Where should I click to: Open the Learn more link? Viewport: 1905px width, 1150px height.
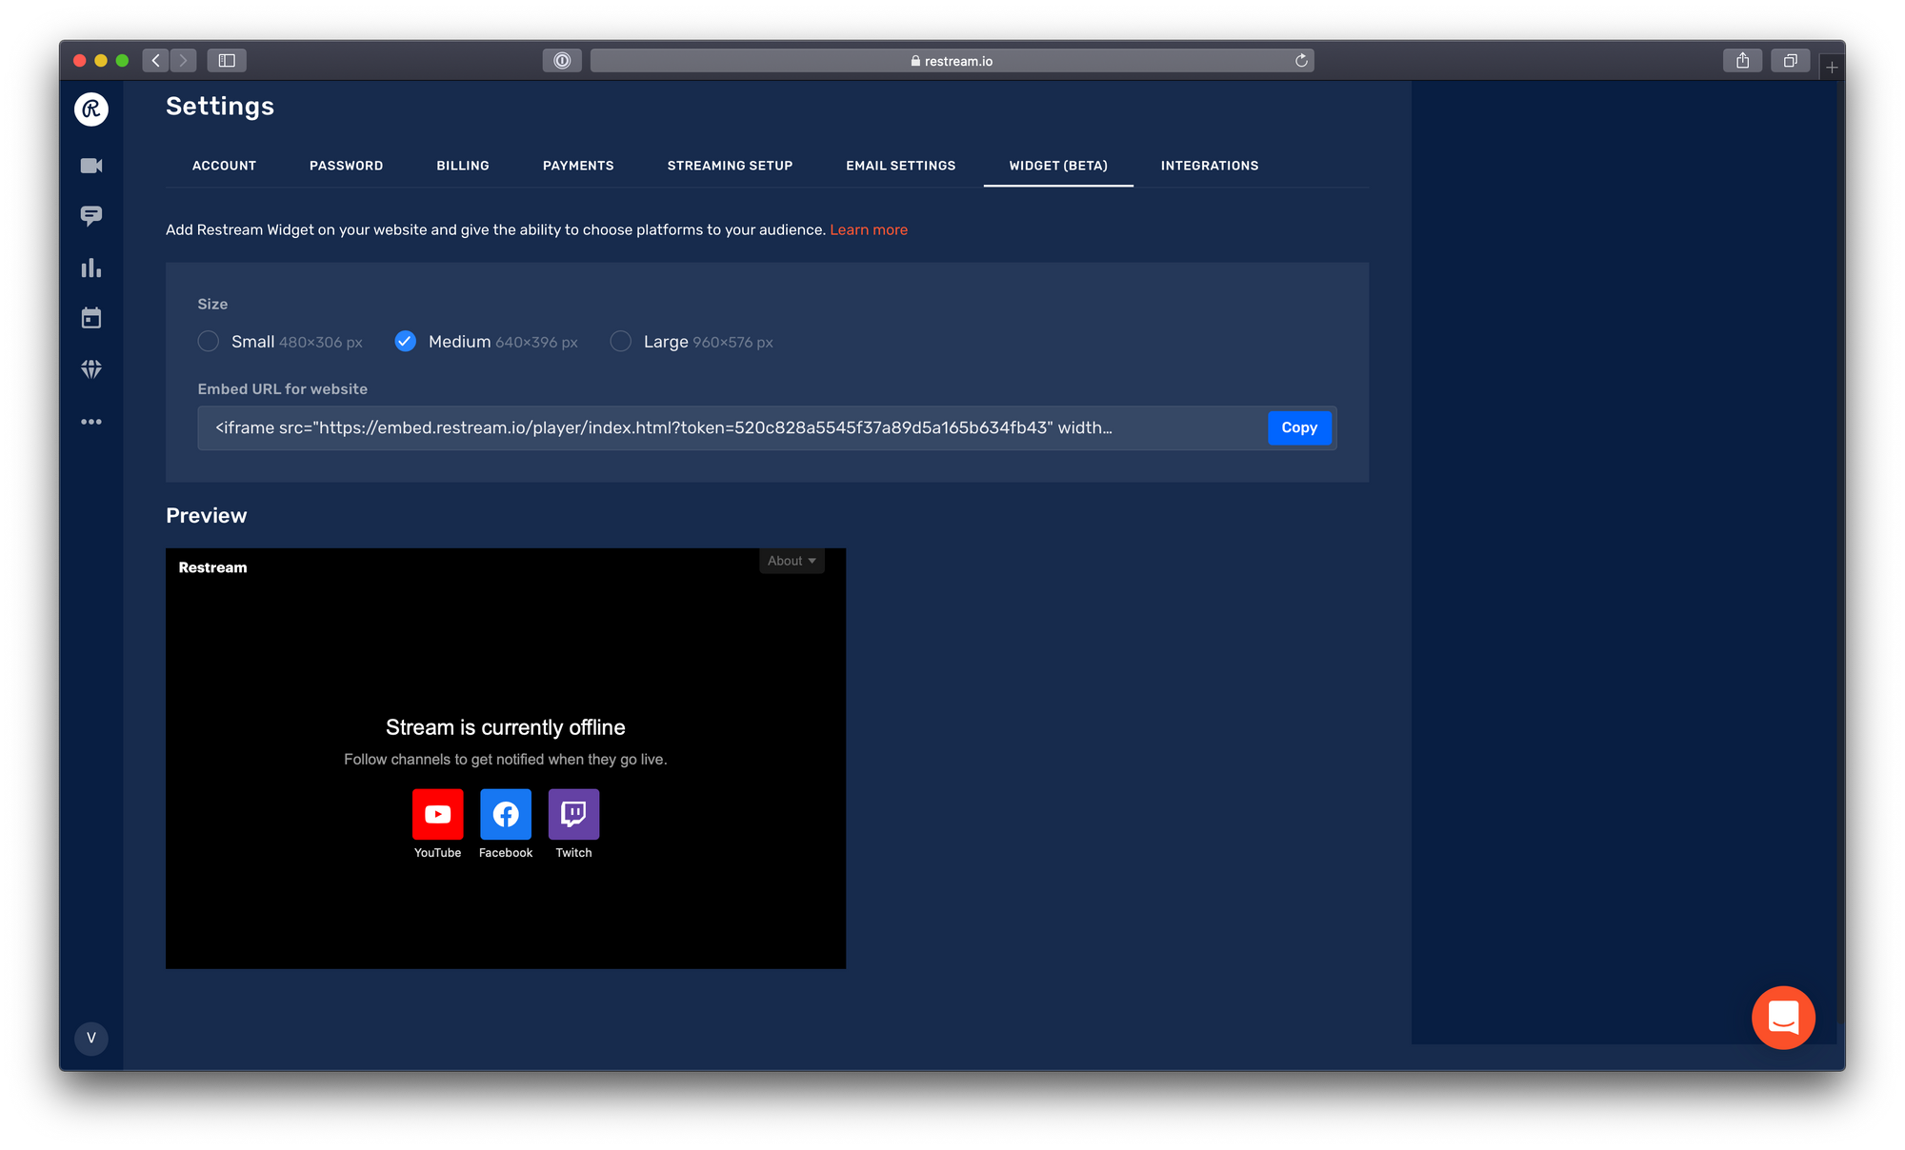pos(869,229)
